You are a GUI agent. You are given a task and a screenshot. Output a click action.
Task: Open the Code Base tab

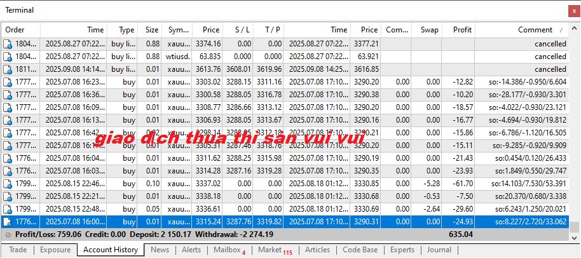[x=360, y=250]
